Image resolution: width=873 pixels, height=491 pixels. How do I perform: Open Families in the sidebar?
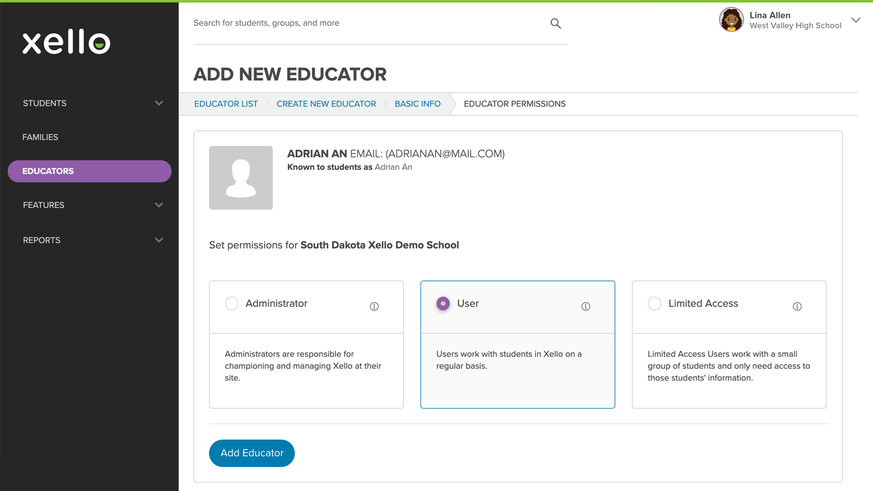pos(40,137)
